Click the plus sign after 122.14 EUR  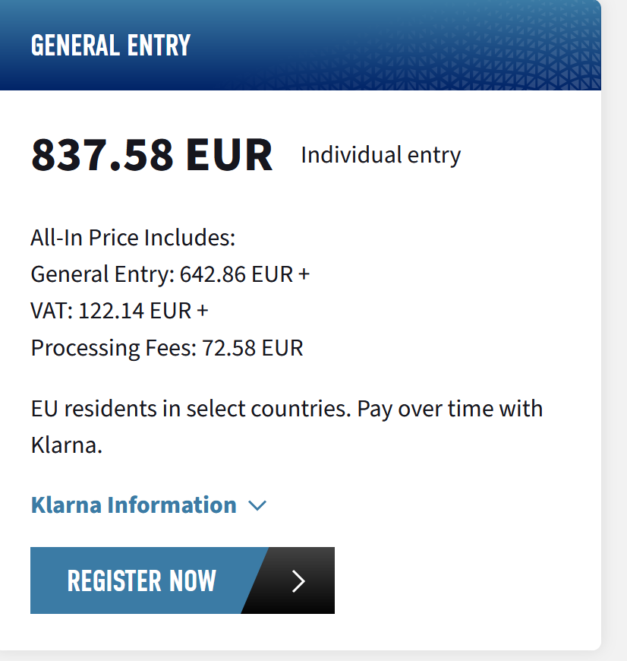(x=203, y=311)
